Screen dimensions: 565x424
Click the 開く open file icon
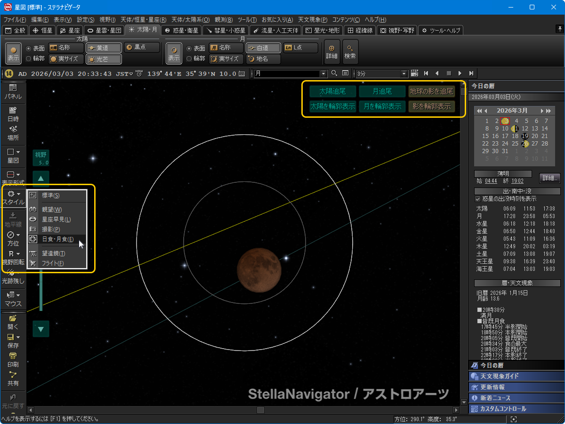(13, 322)
